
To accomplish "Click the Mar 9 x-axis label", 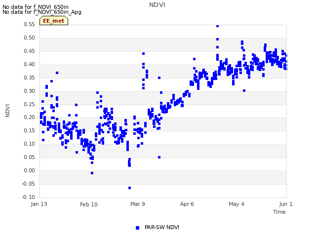I will click(x=138, y=204).
